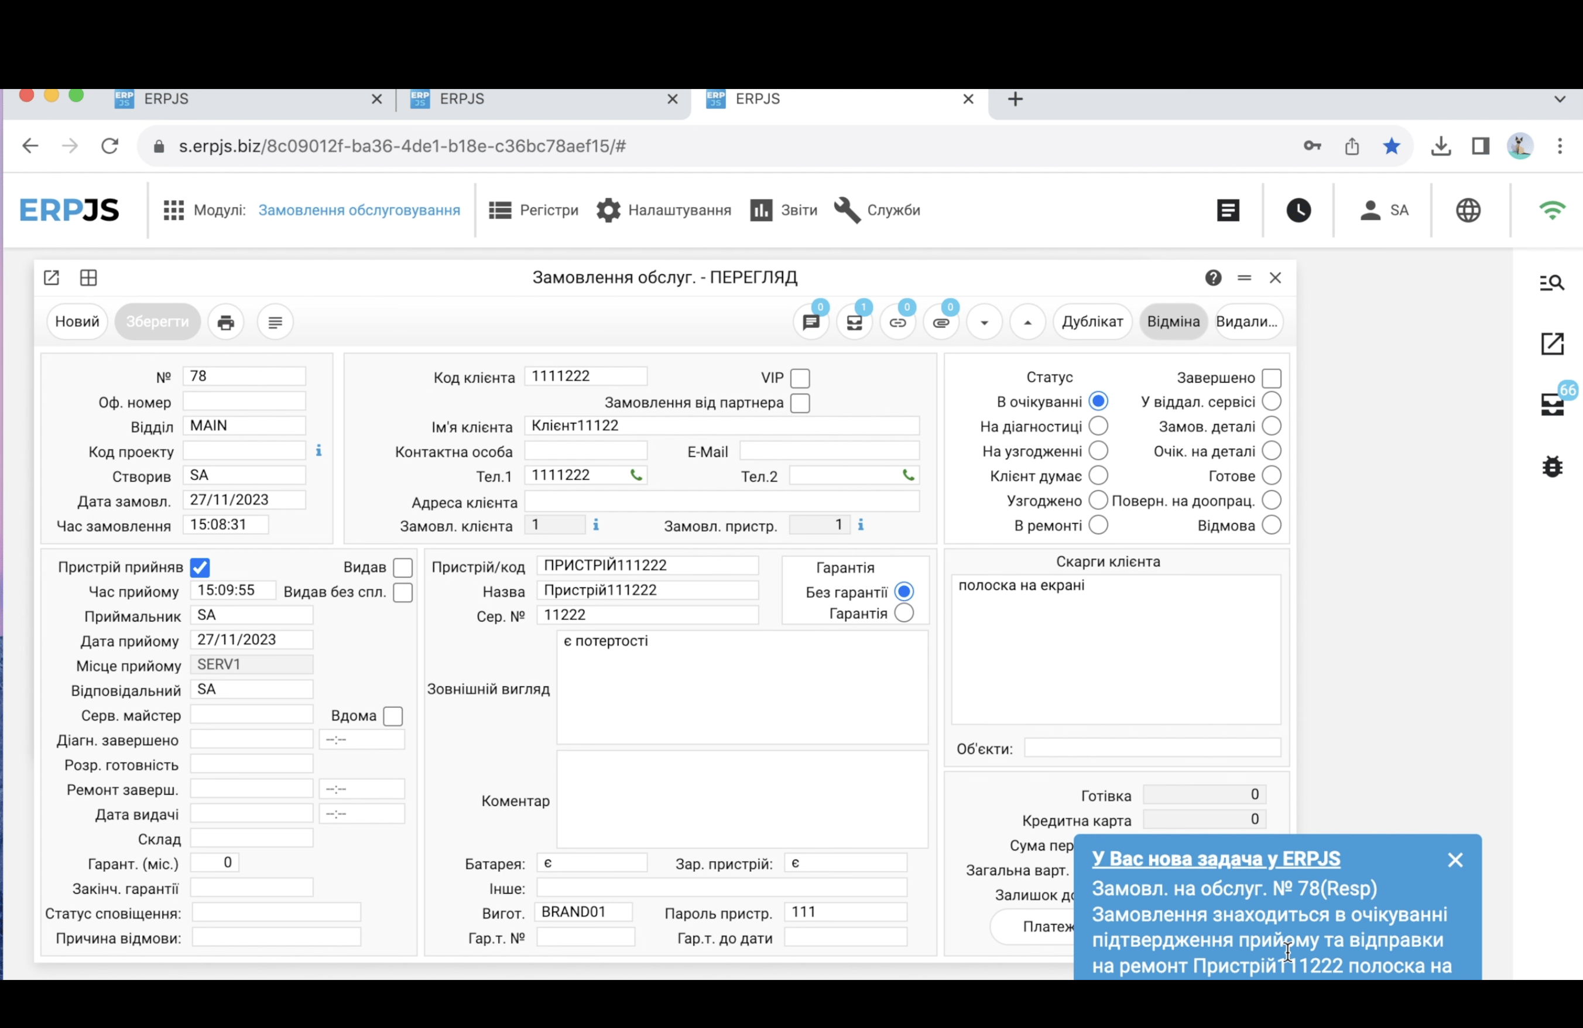The height and width of the screenshot is (1028, 1583).
Task: Select the Гарантія radio button
Action: click(903, 613)
